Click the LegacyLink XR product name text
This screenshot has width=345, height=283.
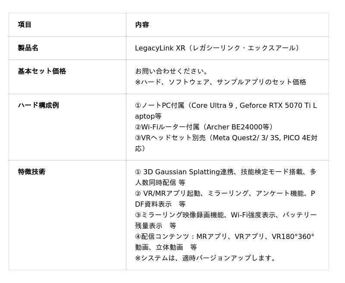[160, 48]
